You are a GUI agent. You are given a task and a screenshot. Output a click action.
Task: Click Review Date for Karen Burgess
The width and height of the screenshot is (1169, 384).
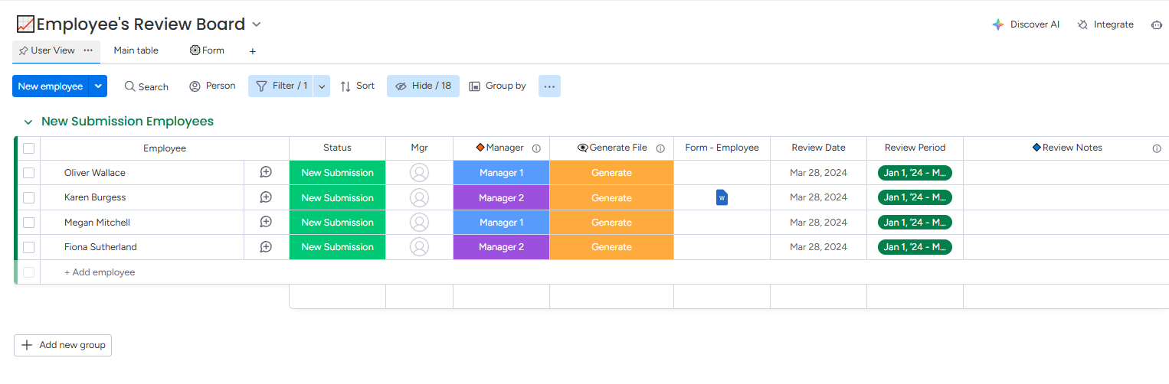point(818,197)
